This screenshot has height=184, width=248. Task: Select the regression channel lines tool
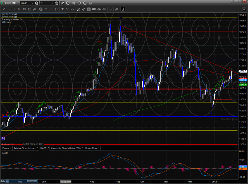34,9
